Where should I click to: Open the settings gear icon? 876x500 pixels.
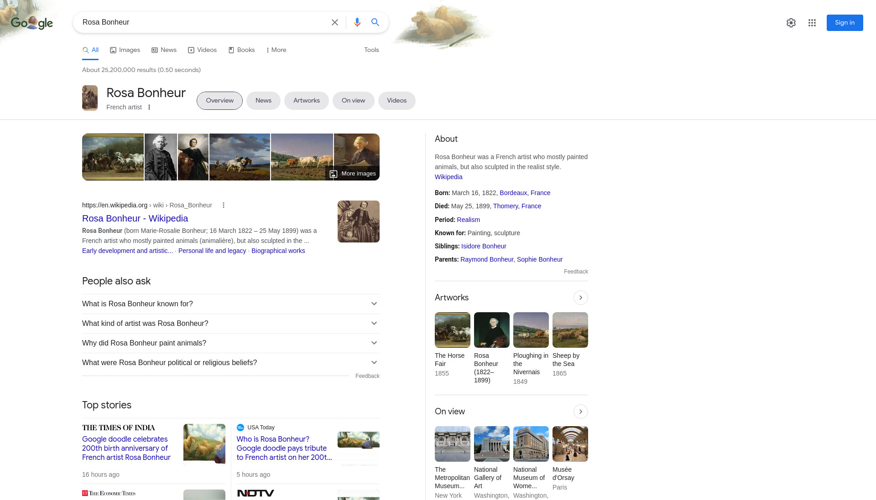[x=791, y=23]
